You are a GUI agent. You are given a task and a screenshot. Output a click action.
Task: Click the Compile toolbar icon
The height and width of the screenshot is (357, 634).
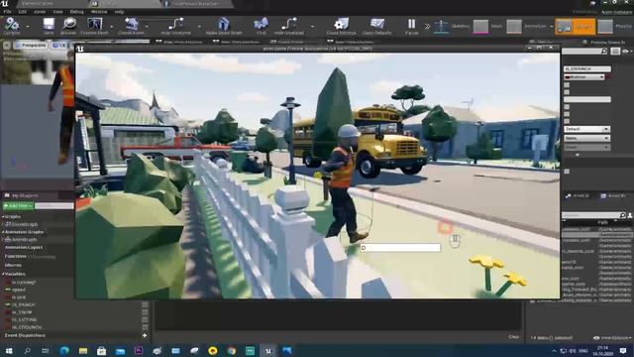click(x=12, y=25)
